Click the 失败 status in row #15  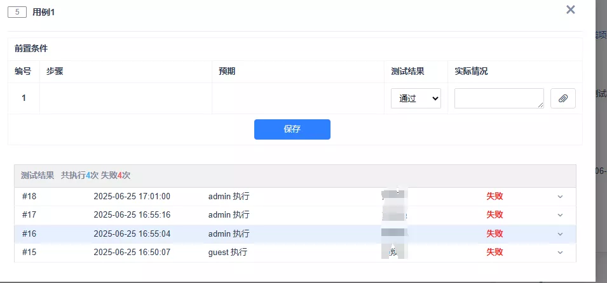tap(494, 253)
